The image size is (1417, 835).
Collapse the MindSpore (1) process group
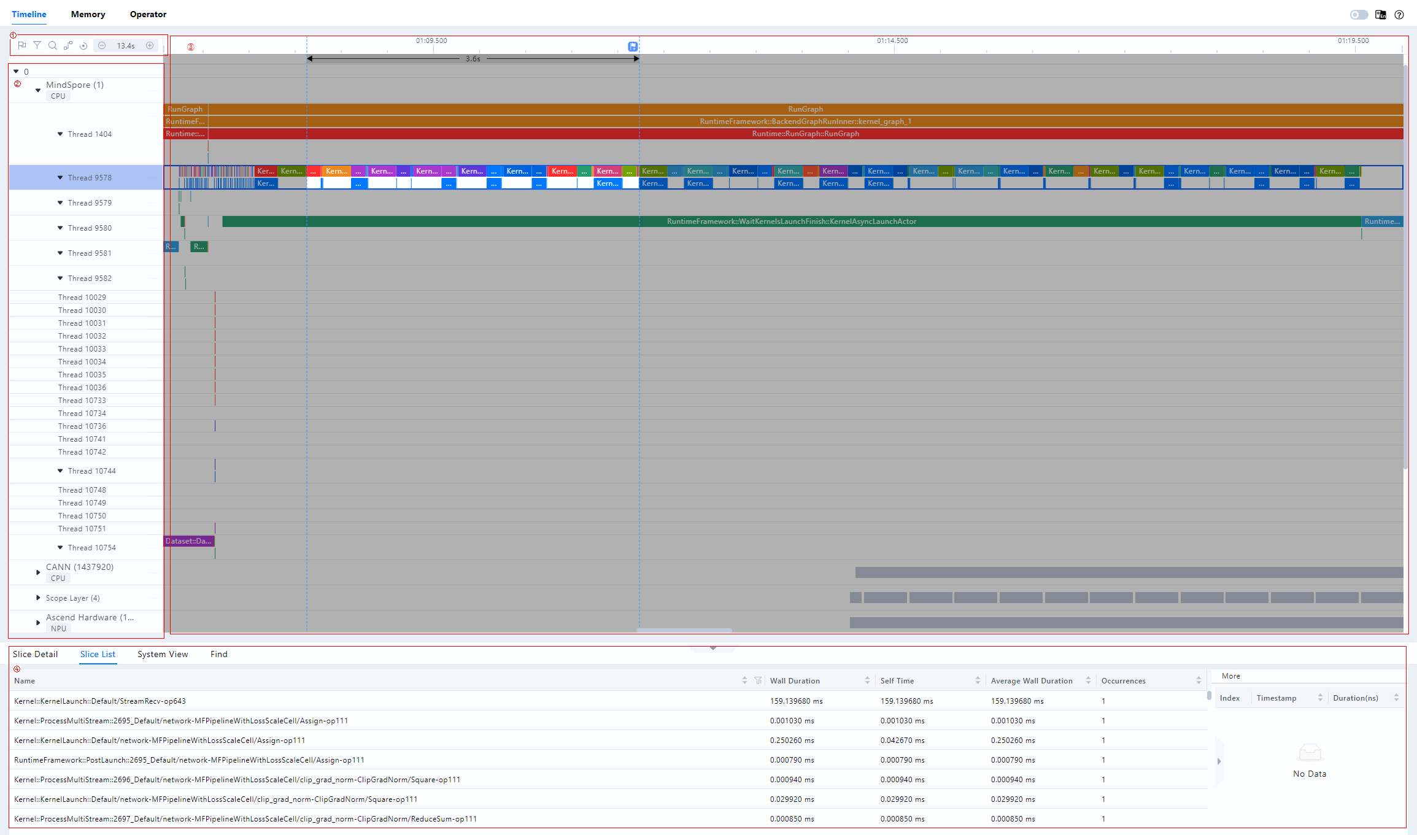coord(38,90)
